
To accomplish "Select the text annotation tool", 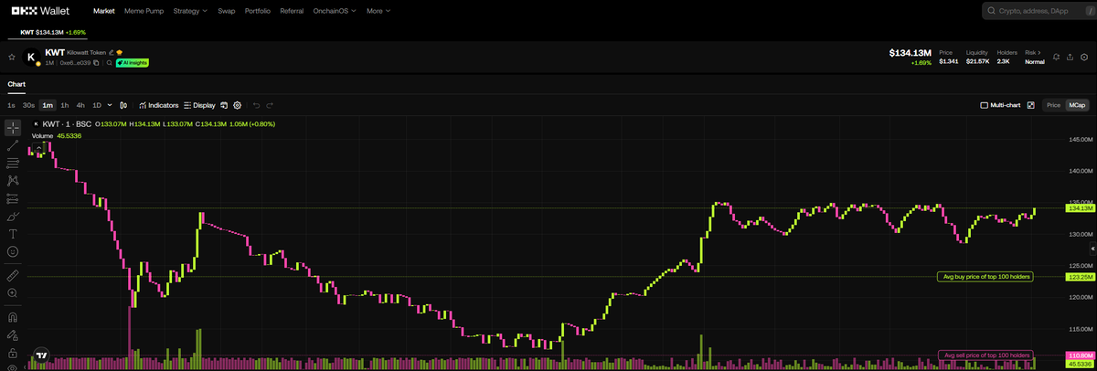I will [13, 234].
